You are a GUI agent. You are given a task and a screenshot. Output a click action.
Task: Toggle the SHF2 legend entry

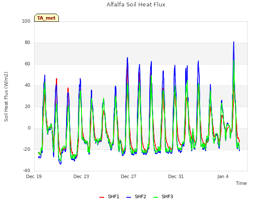pos(136,196)
